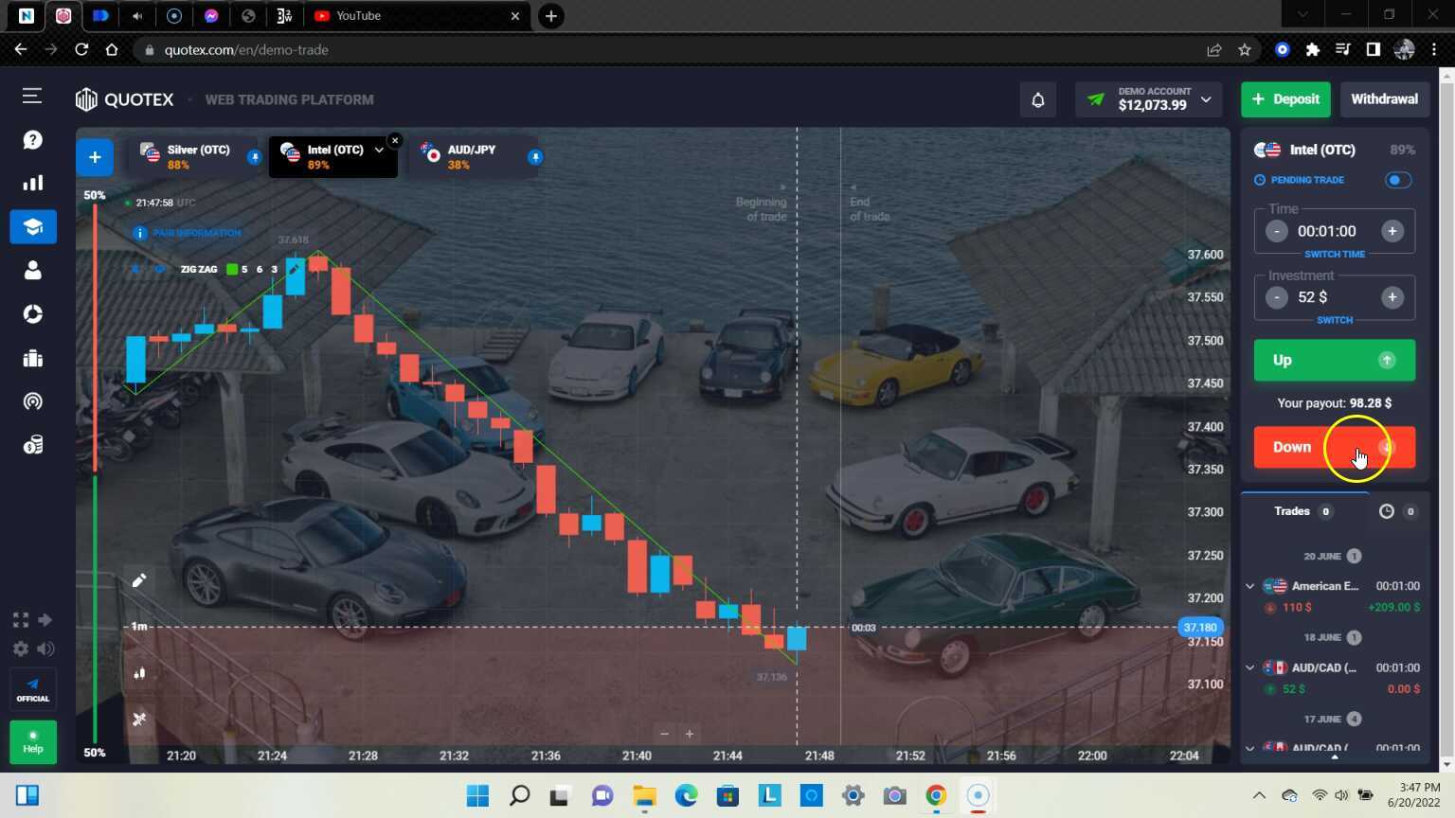Open the Intel (OTC) asset dropdown arrow
The width and height of the screenshot is (1455, 818).
click(379, 150)
